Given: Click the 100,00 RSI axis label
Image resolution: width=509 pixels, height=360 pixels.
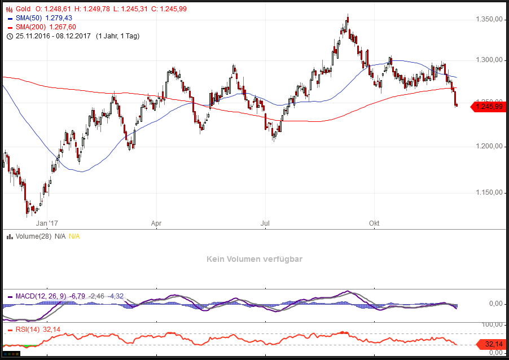Looking at the screenshot, I should [493, 325].
